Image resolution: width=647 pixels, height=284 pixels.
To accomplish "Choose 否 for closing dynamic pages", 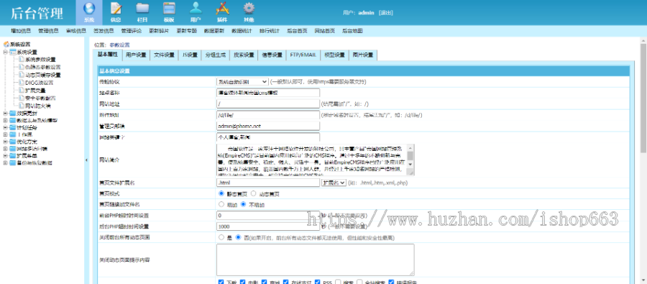I will [x=238, y=238].
